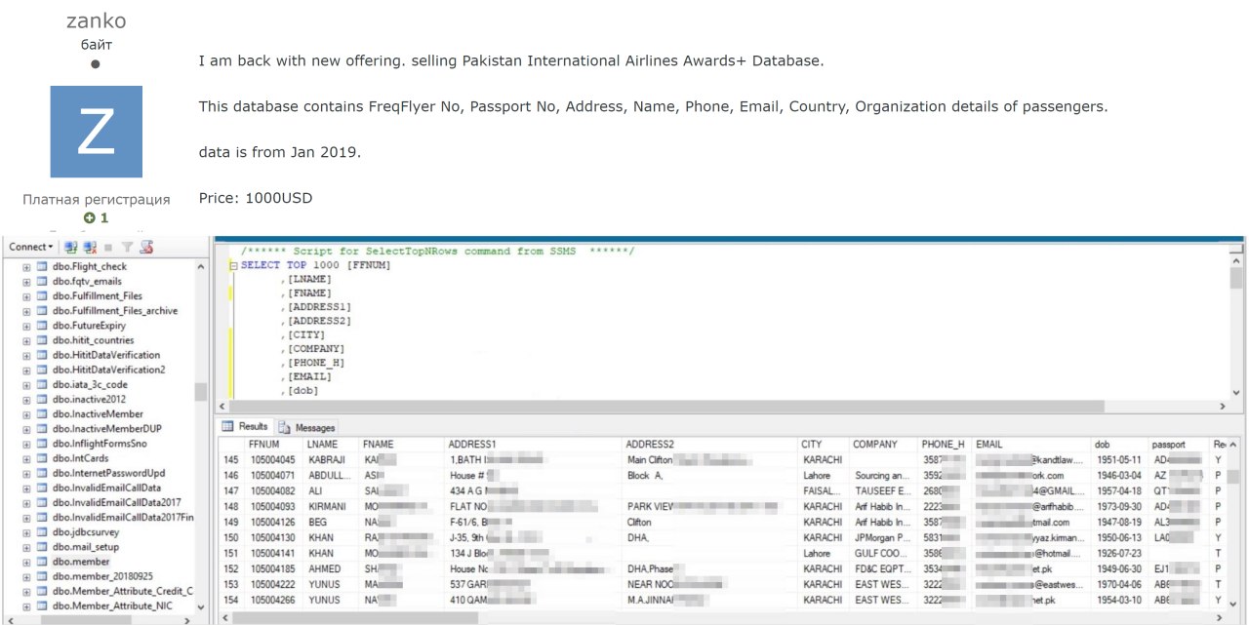Select dbo.InvalidEmailCallData2017Fin tree item

click(123, 518)
